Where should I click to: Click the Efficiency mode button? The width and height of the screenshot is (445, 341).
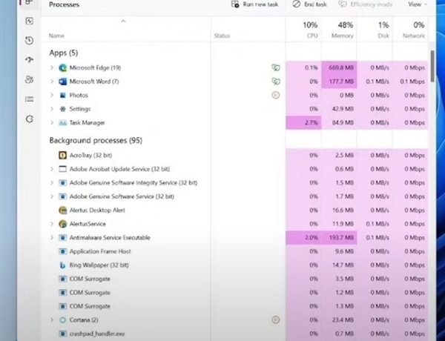(366, 4)
